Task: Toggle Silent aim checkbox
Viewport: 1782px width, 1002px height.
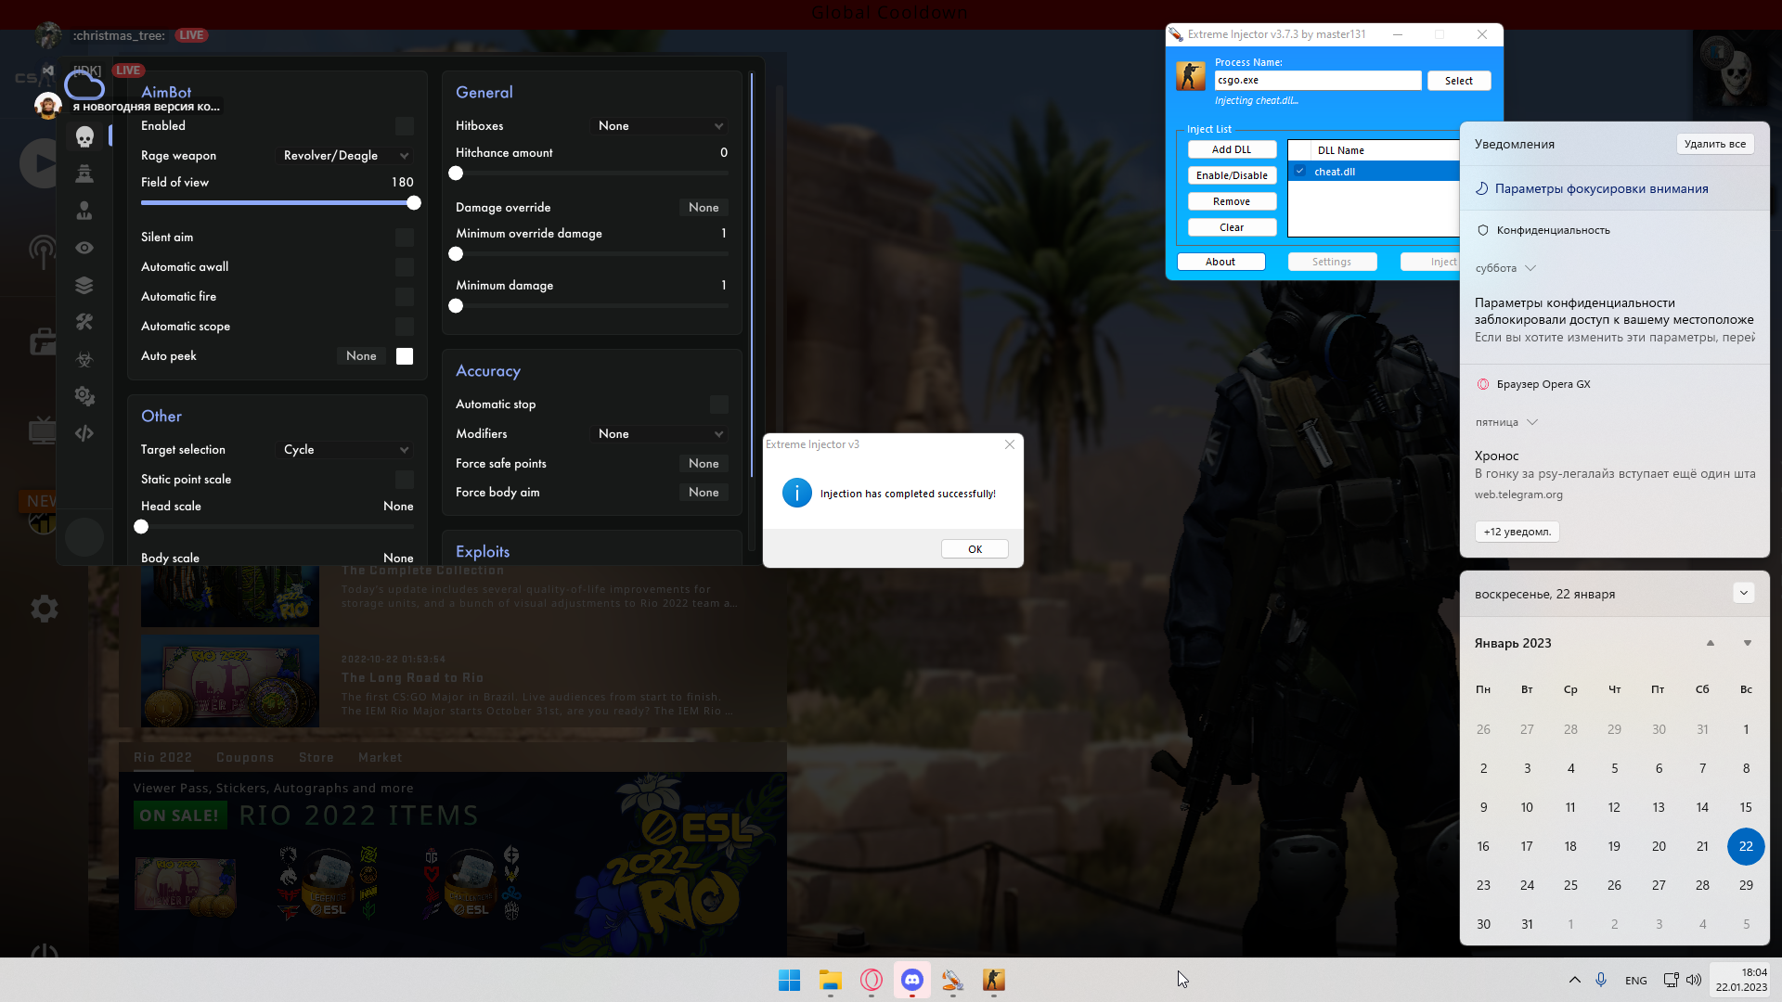Action: 405,238
